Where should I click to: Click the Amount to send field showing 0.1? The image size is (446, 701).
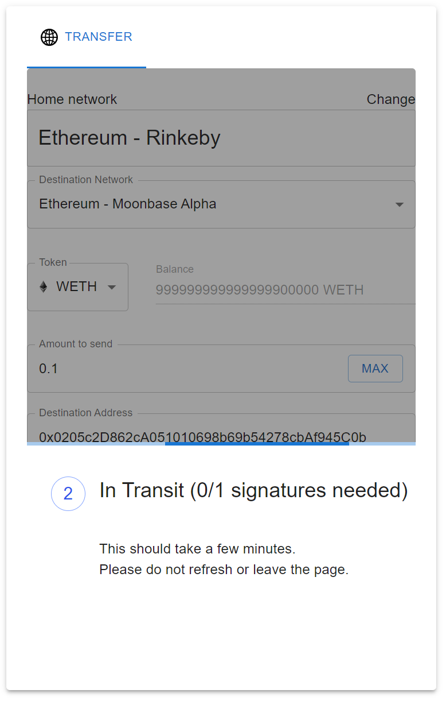tap(172, 368)
